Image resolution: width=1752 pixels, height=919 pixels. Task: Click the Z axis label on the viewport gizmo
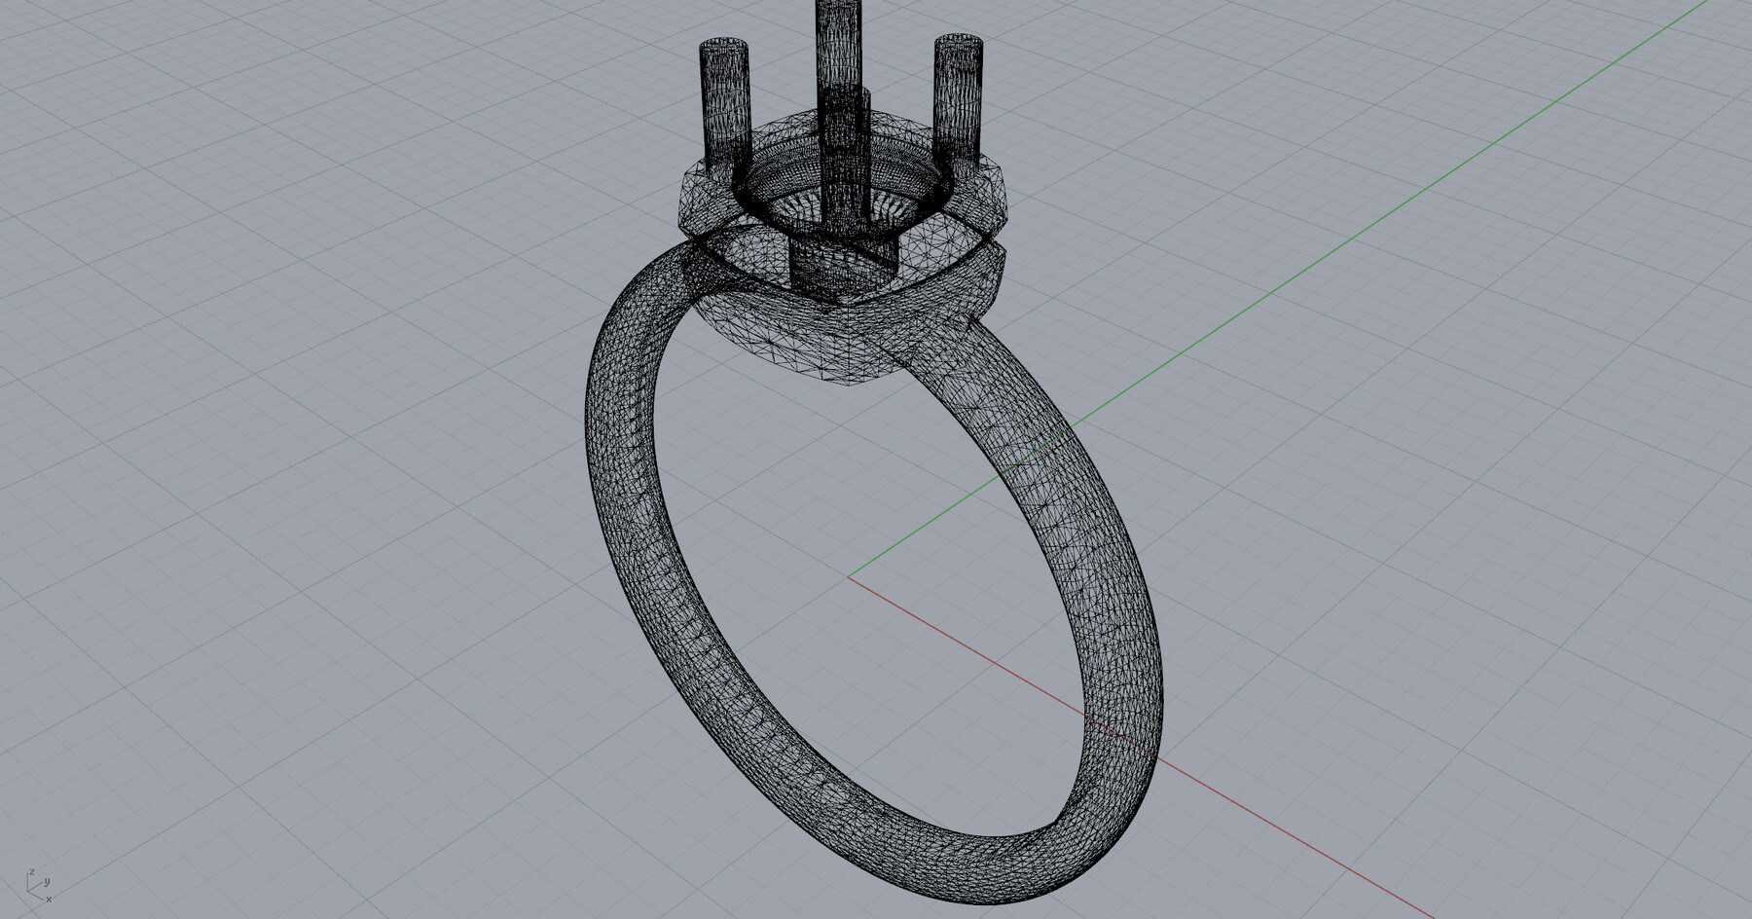tap(32, 872)
